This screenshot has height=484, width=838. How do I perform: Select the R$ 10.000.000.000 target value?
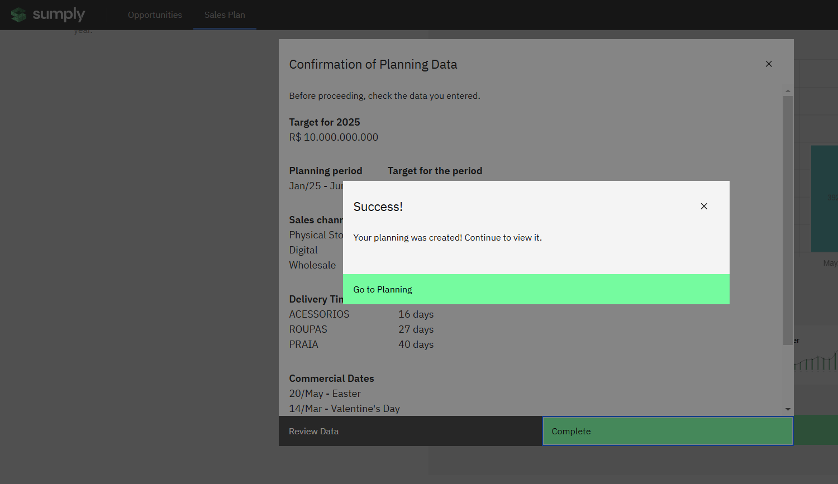(334, 137)
